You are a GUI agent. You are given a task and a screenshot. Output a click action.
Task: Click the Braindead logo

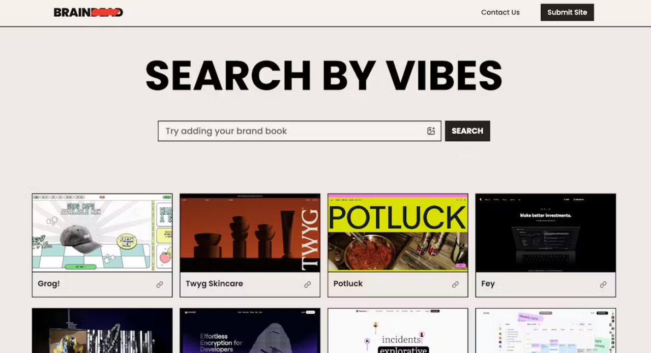tap(88, 12)
